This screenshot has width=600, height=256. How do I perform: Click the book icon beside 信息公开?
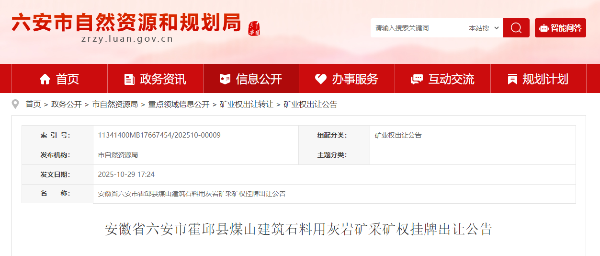(225, 79)
